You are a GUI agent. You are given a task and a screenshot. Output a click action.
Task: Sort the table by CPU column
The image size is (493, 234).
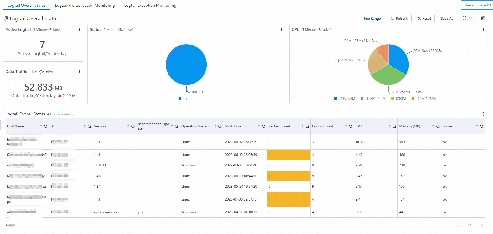click(389, 126)
